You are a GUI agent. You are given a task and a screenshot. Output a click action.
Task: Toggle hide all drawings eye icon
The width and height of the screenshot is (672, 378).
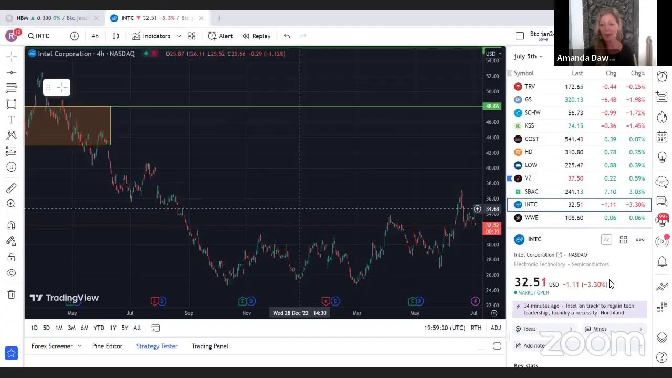point(11,273)
